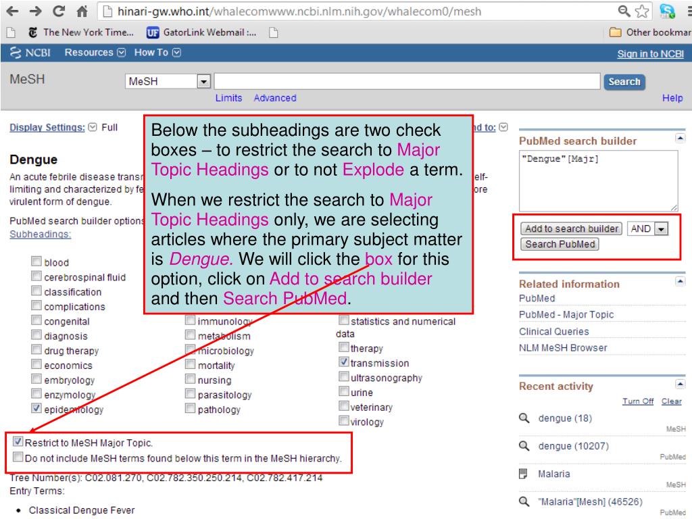The image size is (692, 519).
Task: Click Add to search builder
Action: (x=571, y=228)
